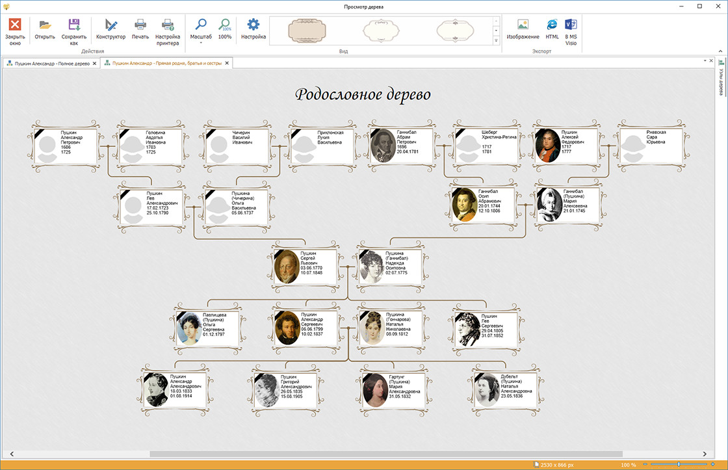Click the zoom slider in the status bar
The width and height of the screenshot is (728, 470).
[x=679, y=464]
